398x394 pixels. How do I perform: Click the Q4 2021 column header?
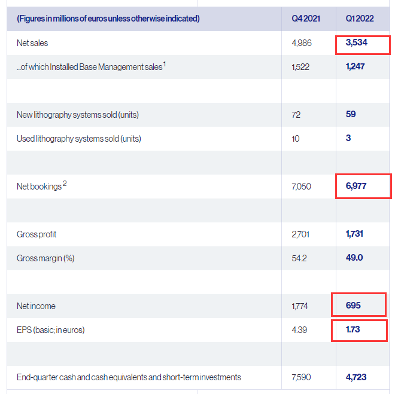pos(306,19)
